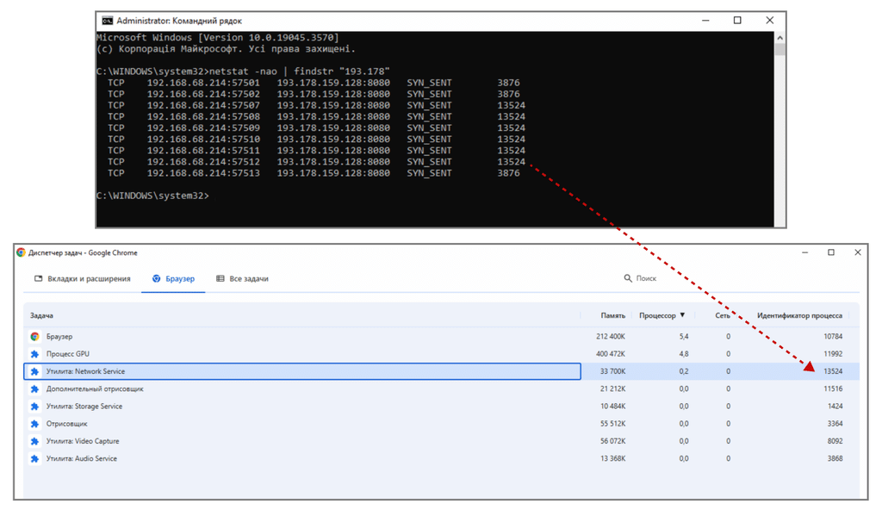Click the Chrome logo in the Task Manager title

tap(21, 252)
